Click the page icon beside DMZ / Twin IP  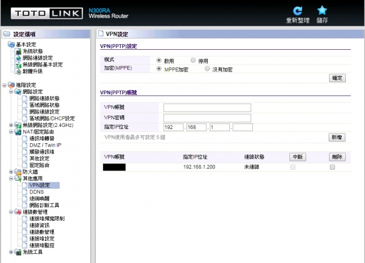click(25, 145)
